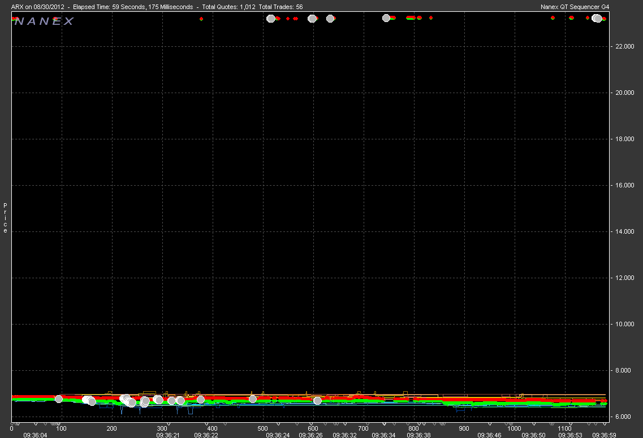Image resolution: width=643 pixels, height=438 pixels.
Task: Click the 22.000 price axis value
Action: click(624, 47)
